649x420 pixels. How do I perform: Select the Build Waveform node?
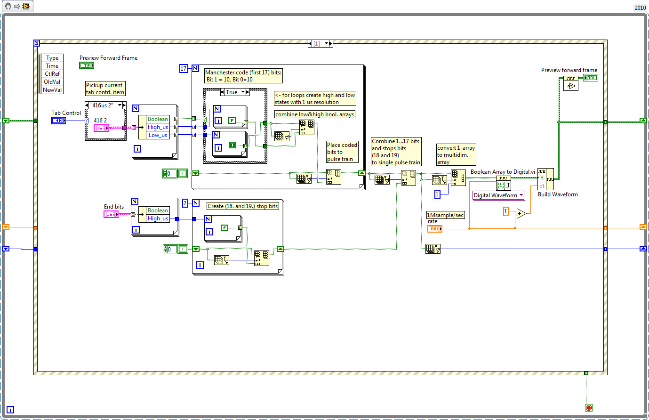pyautogui.click(x=546, y=179)
